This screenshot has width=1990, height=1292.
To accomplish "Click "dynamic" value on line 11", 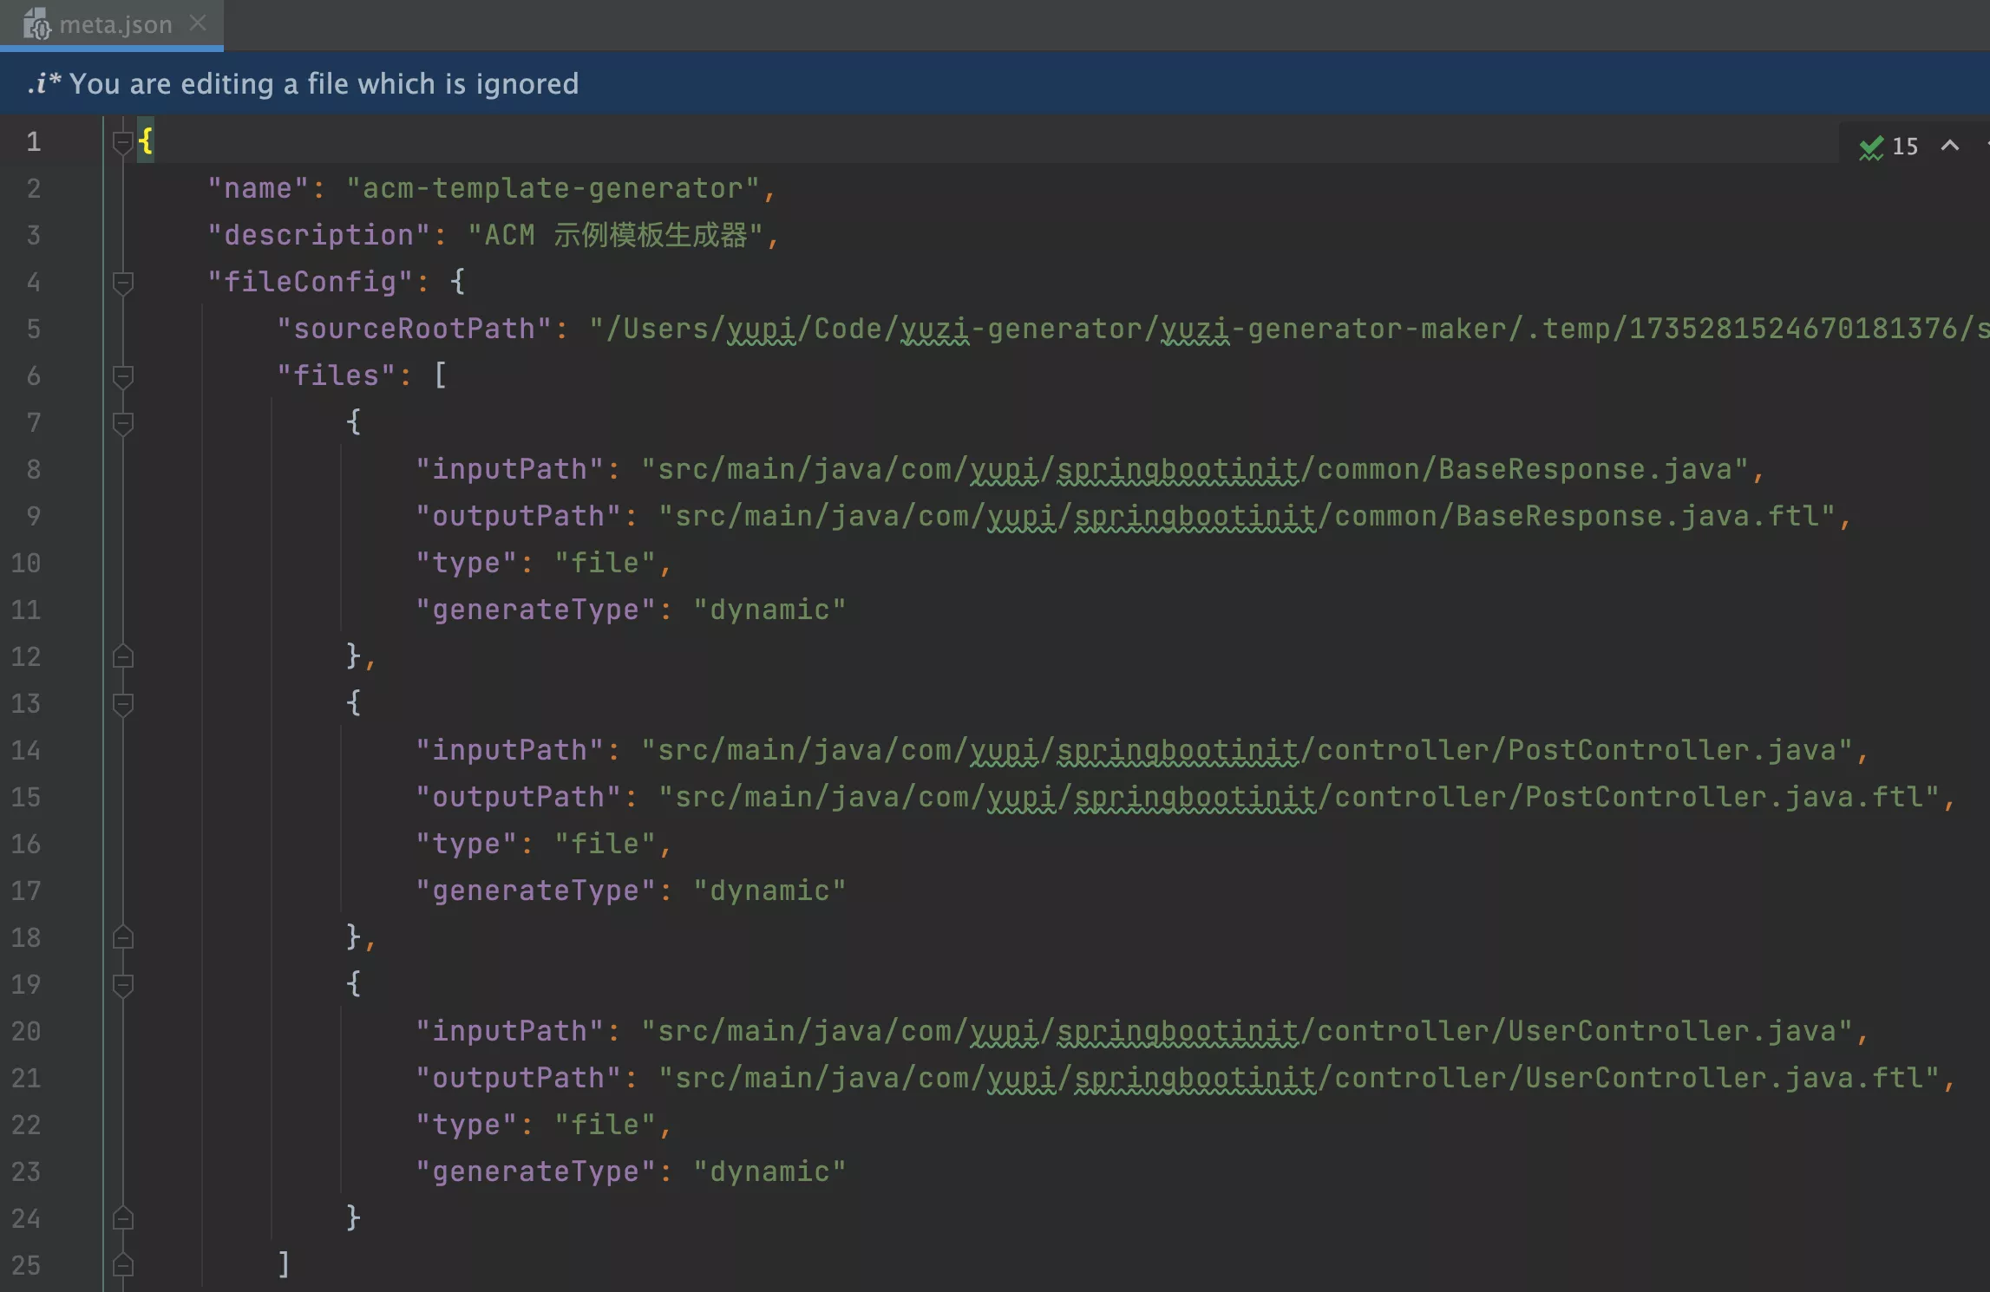I will click(x=769, y=610).
